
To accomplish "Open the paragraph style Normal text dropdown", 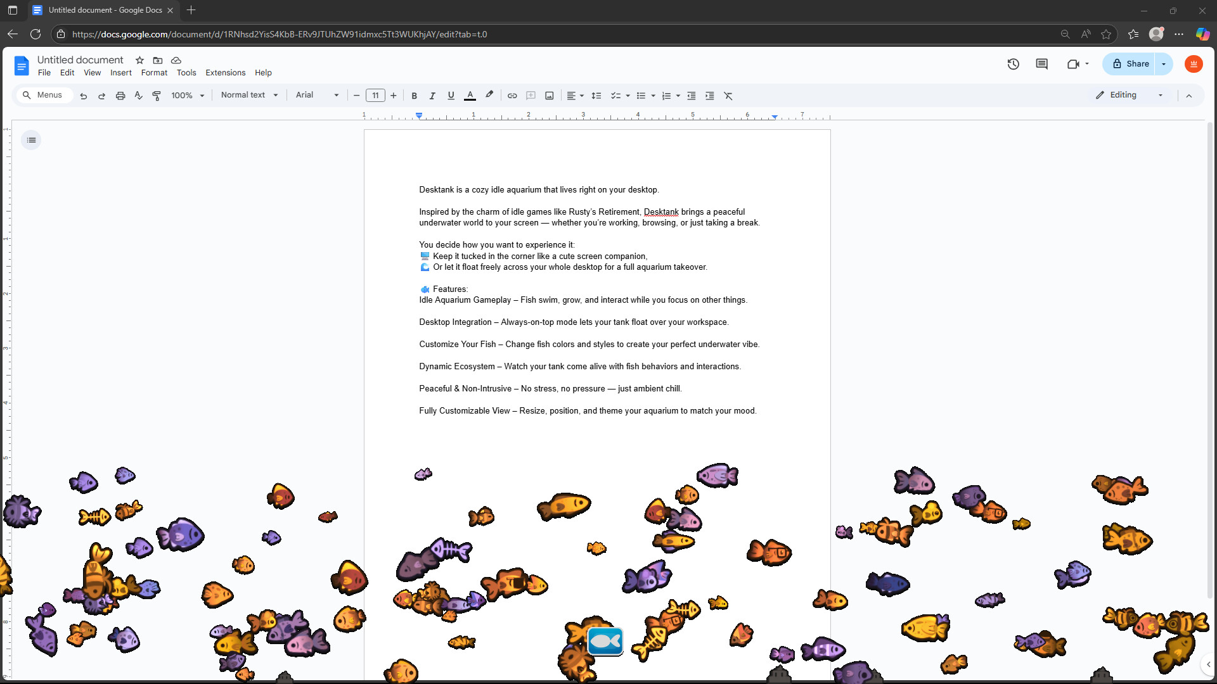I will (248, 95).
